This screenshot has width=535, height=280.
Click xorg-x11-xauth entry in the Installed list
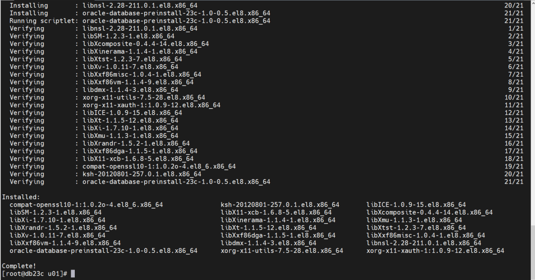435,251
